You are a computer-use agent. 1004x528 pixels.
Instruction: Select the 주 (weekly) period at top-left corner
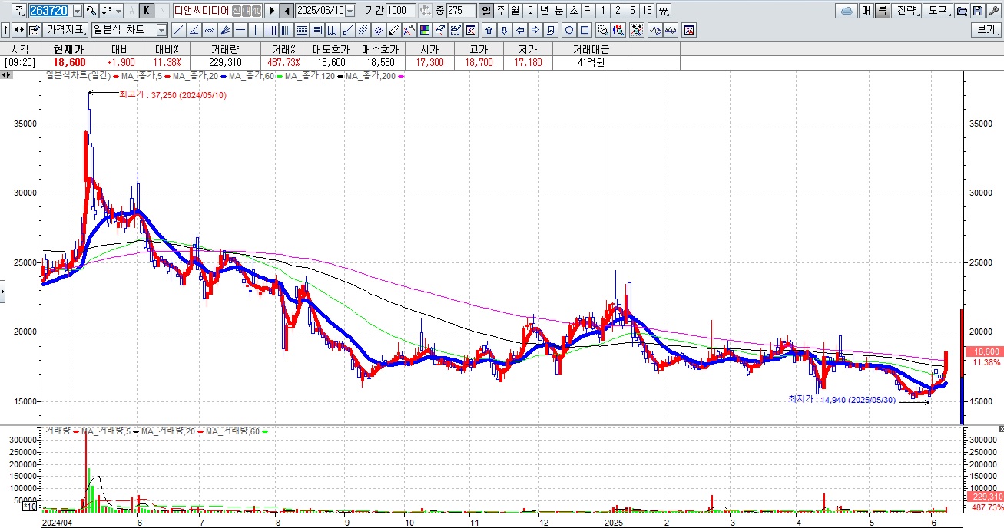click(x=18, y=11)
